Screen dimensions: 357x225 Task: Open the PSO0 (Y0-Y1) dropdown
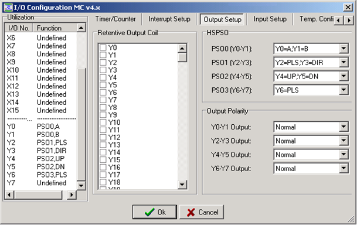(344, 49)
